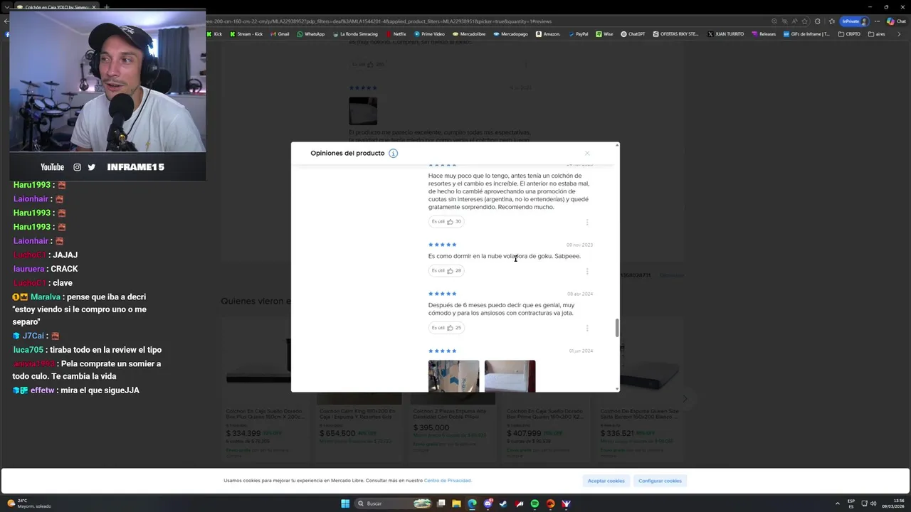Open WhatsApp bookmark
Viewport: 911px width, 512px height.
[x=310, y=33]
